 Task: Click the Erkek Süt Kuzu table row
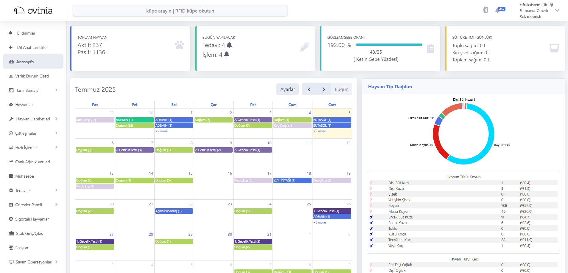click(x=463, y=217)
